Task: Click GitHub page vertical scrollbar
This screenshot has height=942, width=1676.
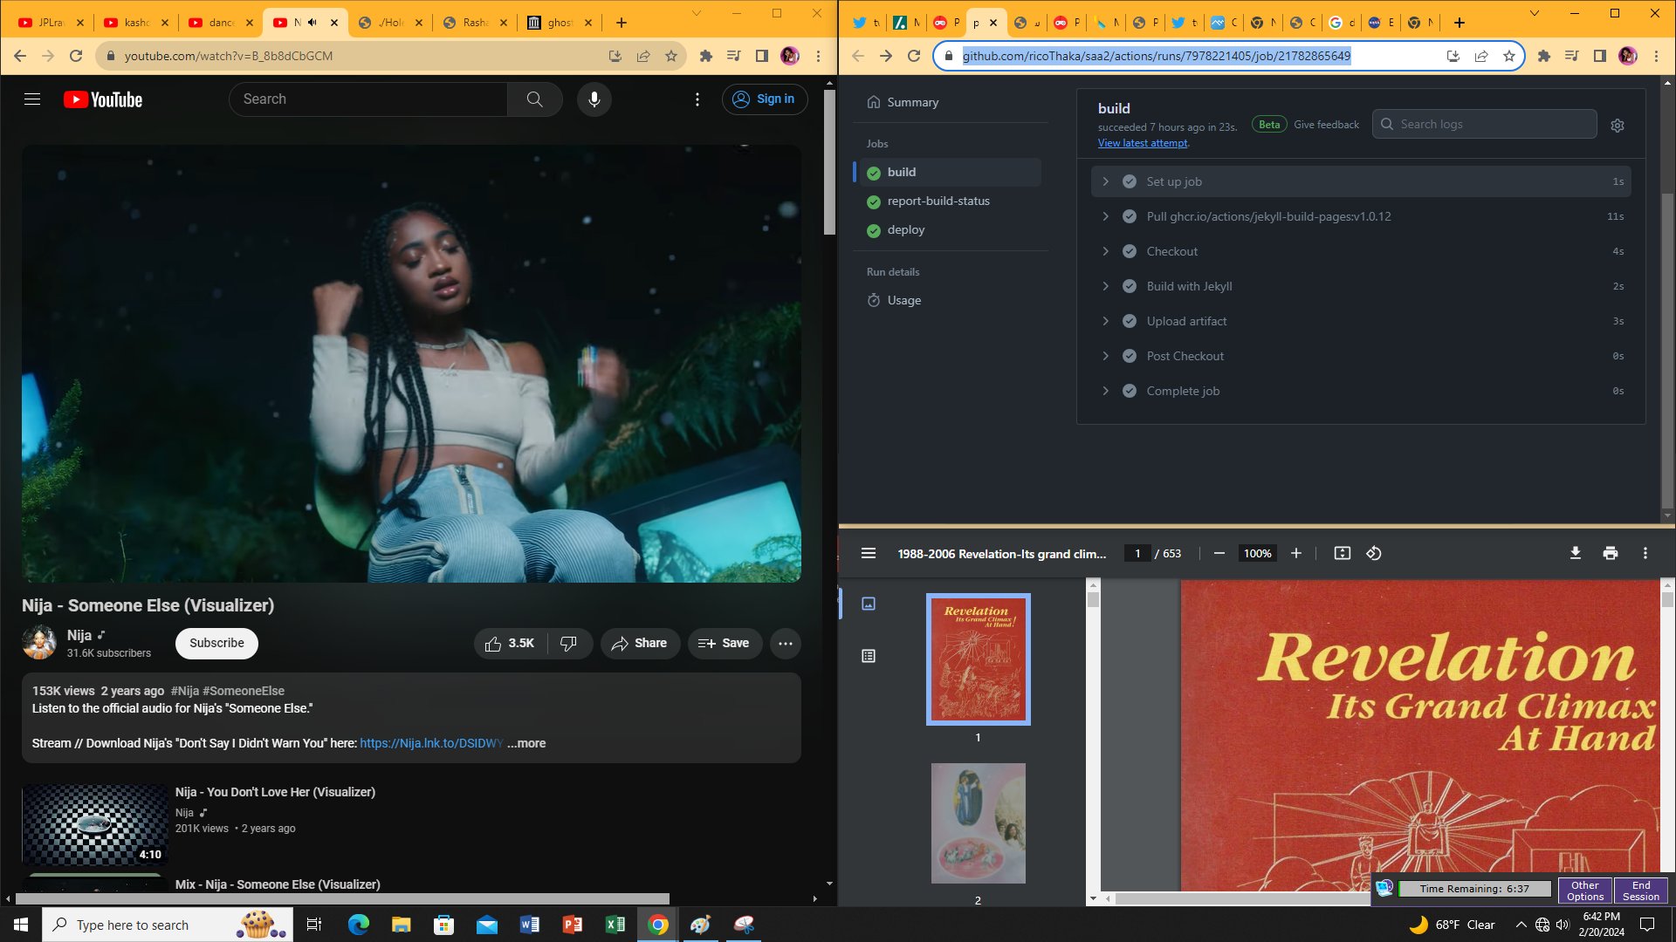Action: 1667,349
